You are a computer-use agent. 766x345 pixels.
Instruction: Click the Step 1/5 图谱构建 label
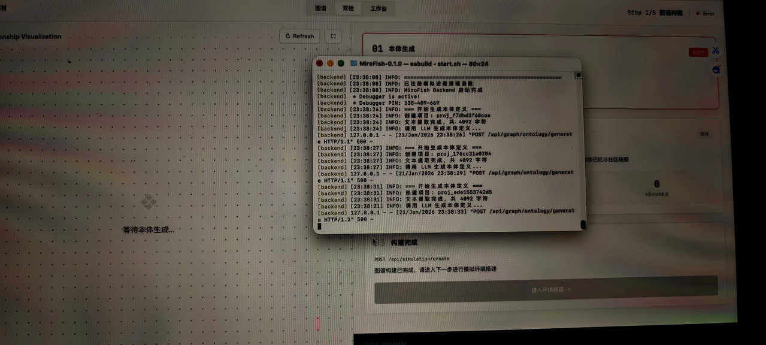[x=655, y=13]
